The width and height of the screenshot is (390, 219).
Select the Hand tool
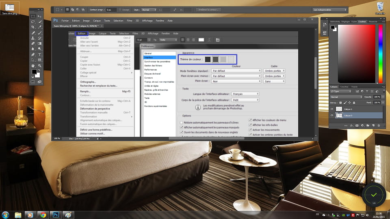(x=33, y=65)
